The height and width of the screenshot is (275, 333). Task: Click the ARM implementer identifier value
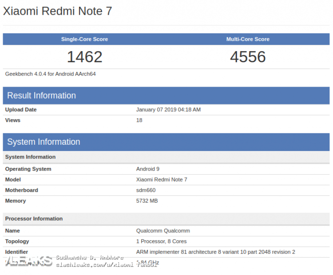click(215, 252)
